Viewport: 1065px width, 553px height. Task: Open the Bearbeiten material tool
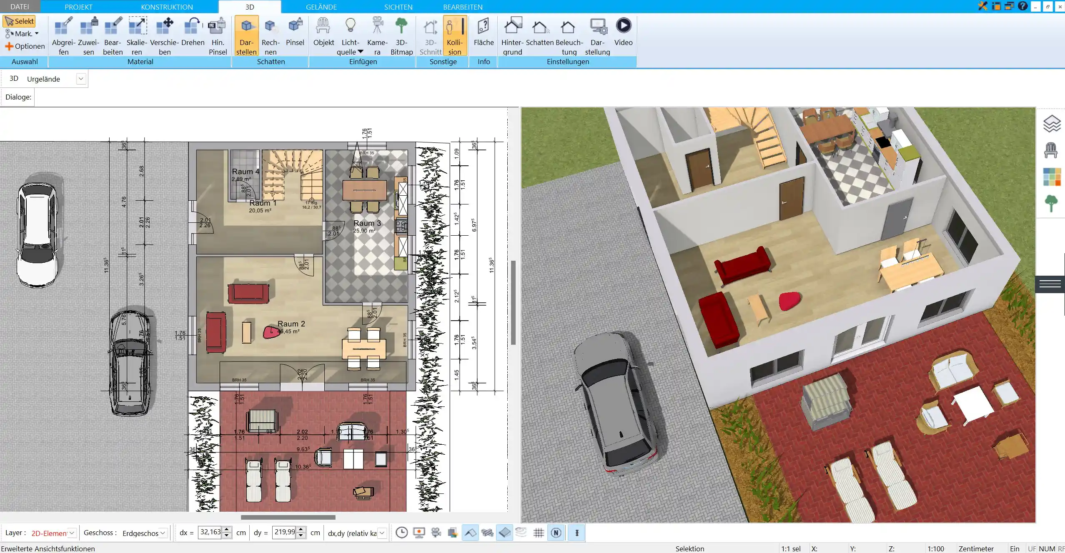click(x=113, y=36)
